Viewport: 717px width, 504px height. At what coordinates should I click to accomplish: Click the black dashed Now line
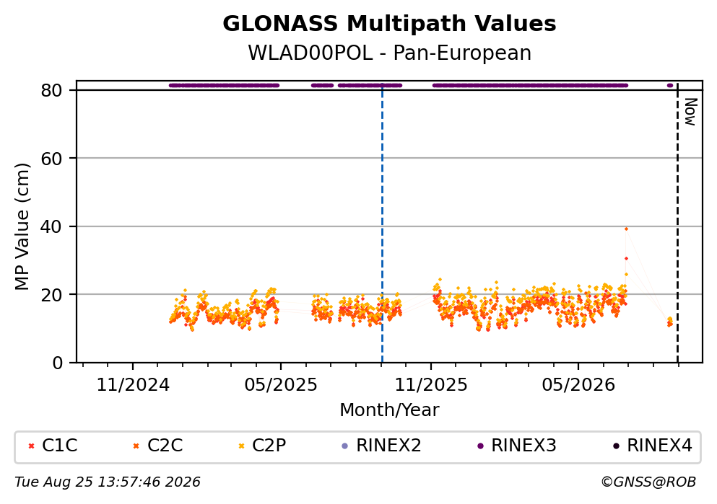pyautogui.click(x=678, y=224)
